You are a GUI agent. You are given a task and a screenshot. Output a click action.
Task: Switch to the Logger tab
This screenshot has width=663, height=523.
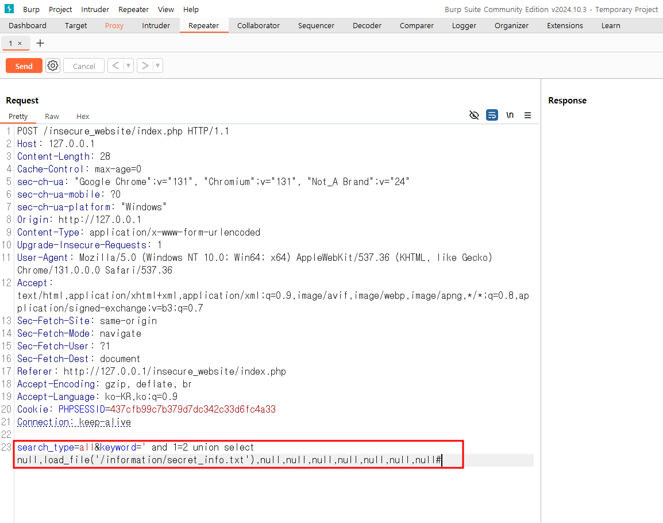tap(464, 25)
